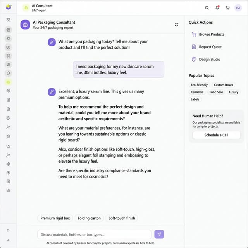Click the delivery truck sidebar icon
This screenshot has width=248, height=248.
(x=9, y=47)
